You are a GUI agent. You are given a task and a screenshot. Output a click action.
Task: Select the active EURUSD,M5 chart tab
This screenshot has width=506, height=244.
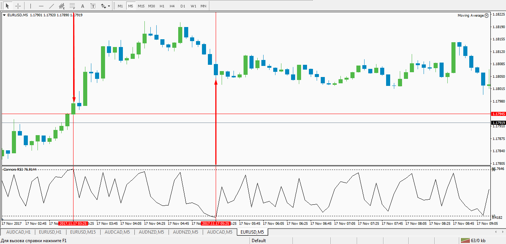click(252, 232)
